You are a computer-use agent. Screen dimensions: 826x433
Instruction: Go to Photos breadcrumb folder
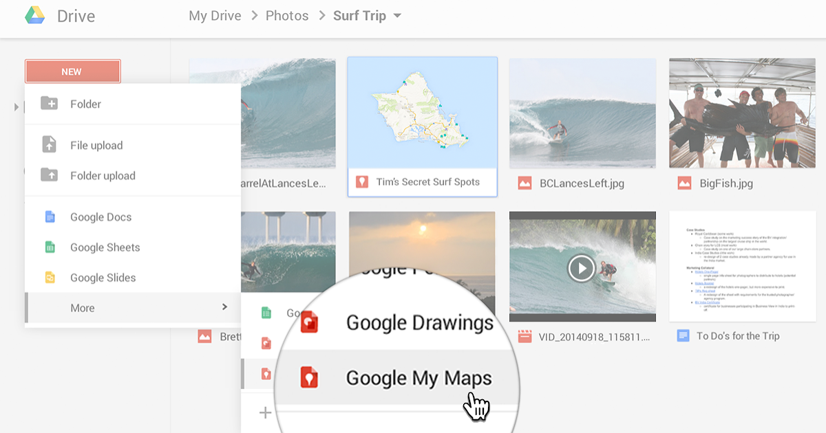287,16
